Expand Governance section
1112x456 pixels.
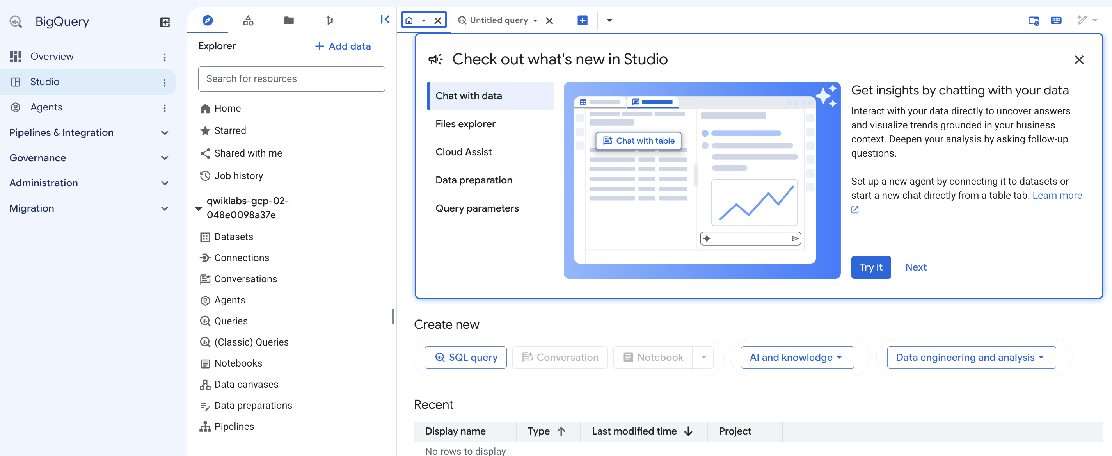pyautogui.click(x=165, y=158)
